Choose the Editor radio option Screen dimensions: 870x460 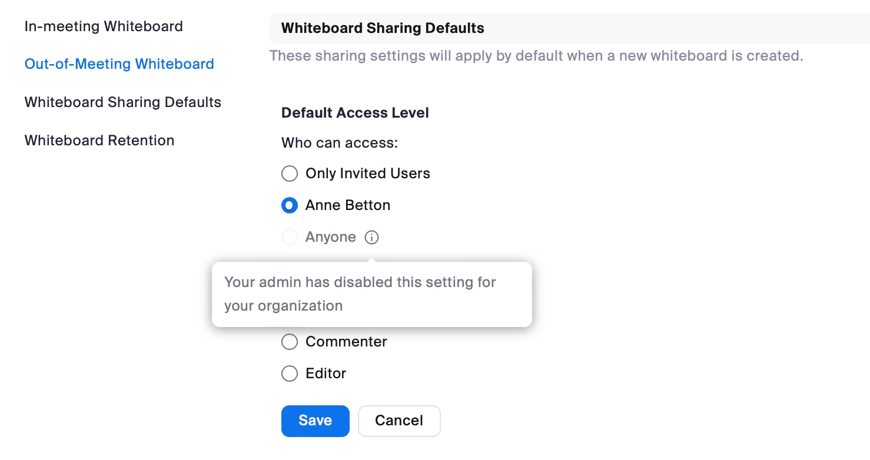290,374
